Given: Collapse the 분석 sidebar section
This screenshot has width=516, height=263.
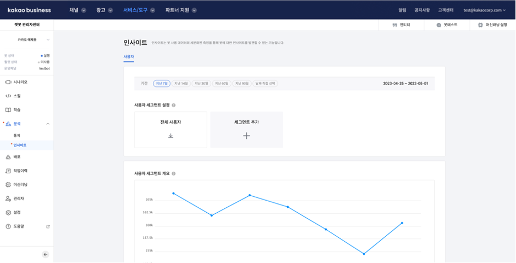Looking at the screenshot, I should pyautogui.click(x=48, y=124).
